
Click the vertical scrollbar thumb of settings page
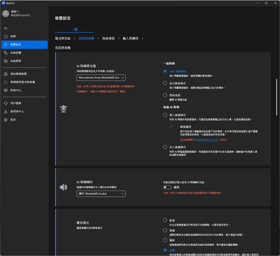pyautogui.click(x=276, y=97)
